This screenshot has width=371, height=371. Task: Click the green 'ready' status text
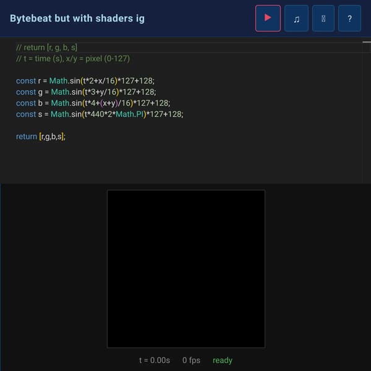point(223,360)
